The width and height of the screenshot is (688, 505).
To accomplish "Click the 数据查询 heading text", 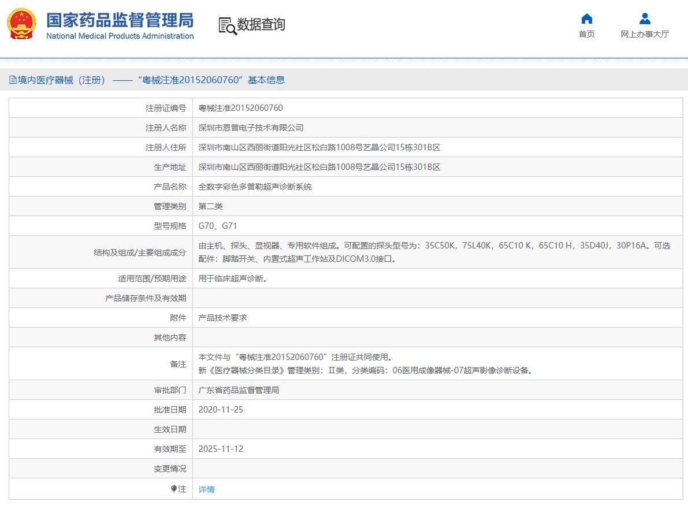I will [x=261, y=25].
